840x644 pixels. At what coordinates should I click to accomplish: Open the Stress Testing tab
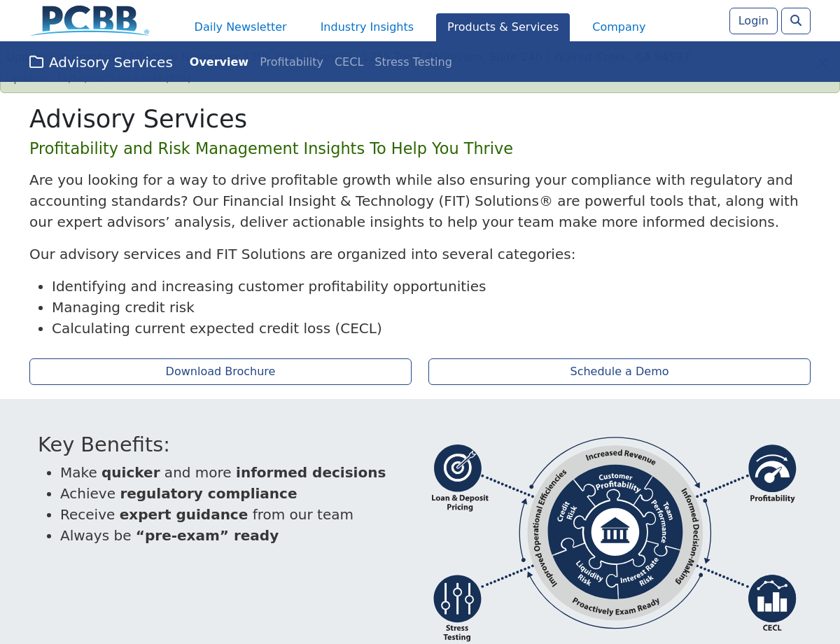click(413, 62)
